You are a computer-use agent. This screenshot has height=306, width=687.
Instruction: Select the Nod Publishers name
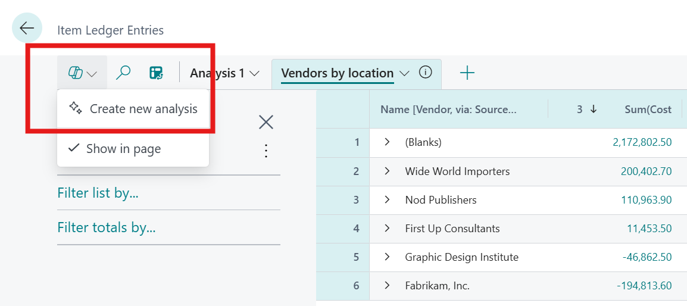tap(441, 200)
